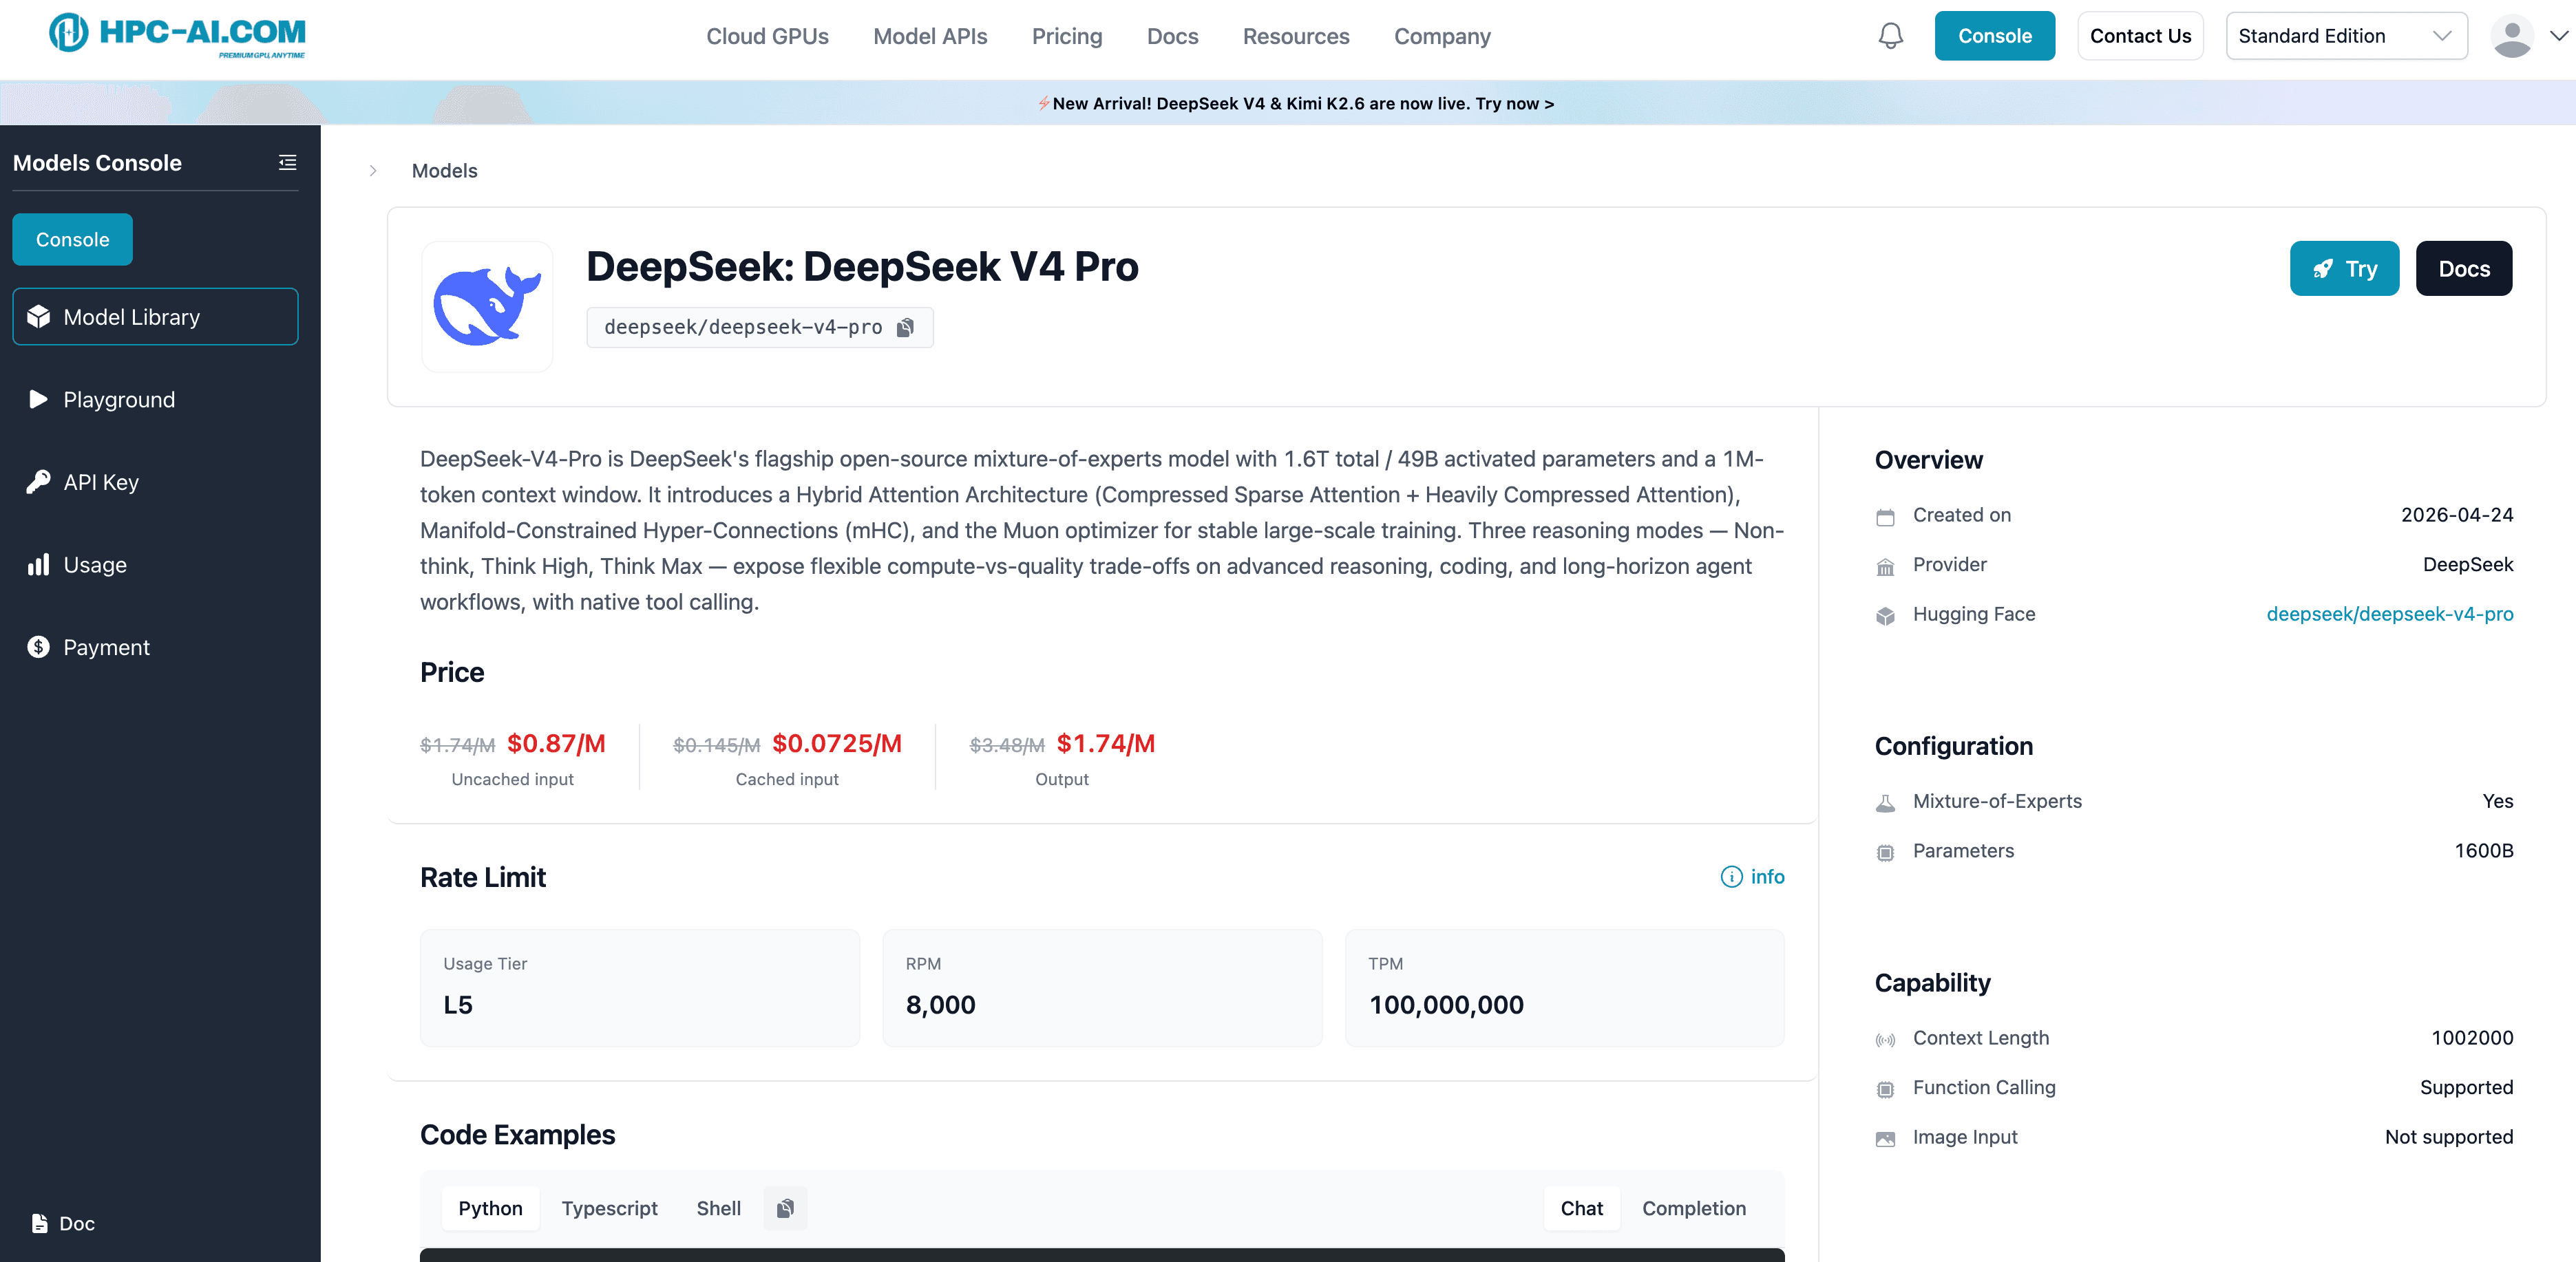Click the $0.87/M uncached input price
The width and height of the screenshot is (2576, 1262).
556,743
